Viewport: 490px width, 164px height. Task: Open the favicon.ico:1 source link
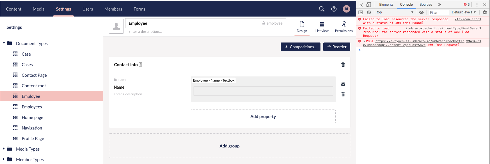click(468, 19)
